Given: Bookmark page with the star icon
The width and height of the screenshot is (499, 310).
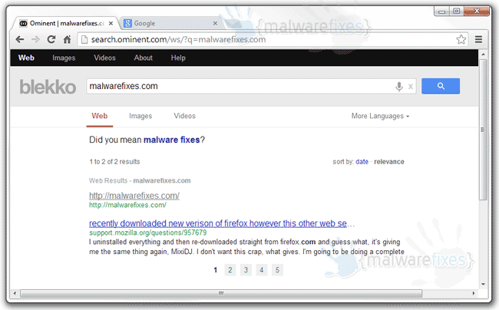Looking at the screenshot, I should [x=461, y=39].
